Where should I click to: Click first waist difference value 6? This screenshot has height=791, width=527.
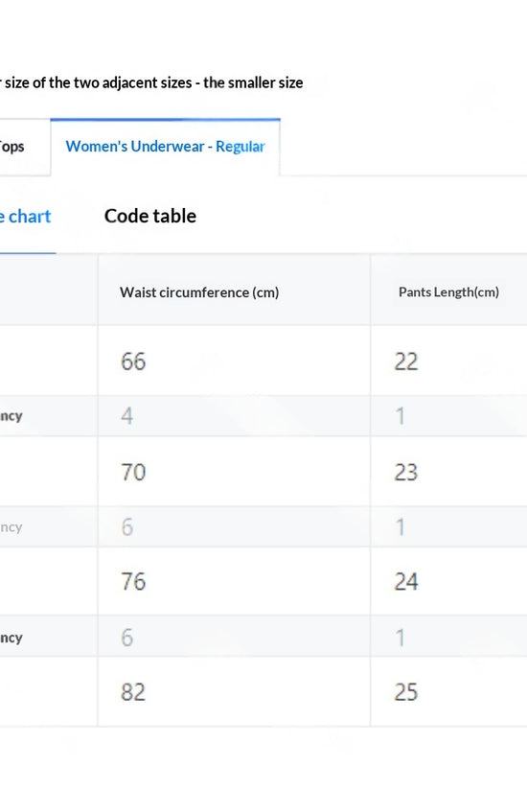point(127,527)
